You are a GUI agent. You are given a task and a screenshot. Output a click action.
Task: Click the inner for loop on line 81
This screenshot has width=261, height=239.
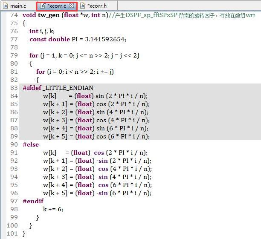(75, 72)
